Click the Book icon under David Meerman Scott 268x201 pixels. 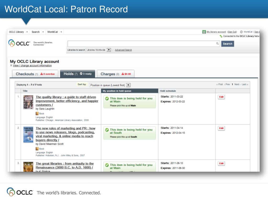pyautogui.click(x=37, y=149)
